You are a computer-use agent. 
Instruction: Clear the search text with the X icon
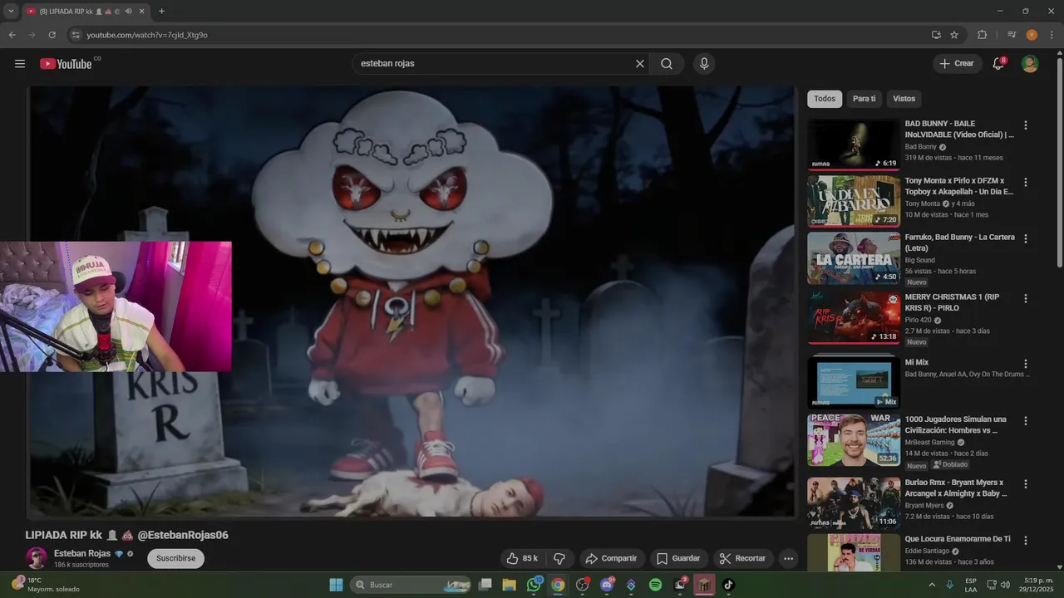[640, 64]
